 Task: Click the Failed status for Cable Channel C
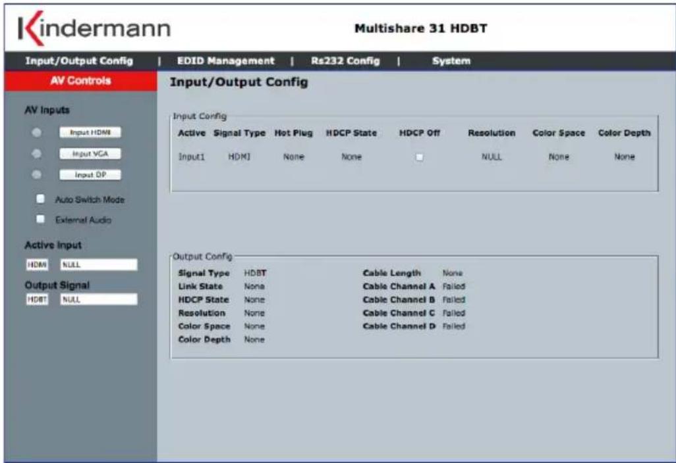pyautogui.click(x=454, y=313)
